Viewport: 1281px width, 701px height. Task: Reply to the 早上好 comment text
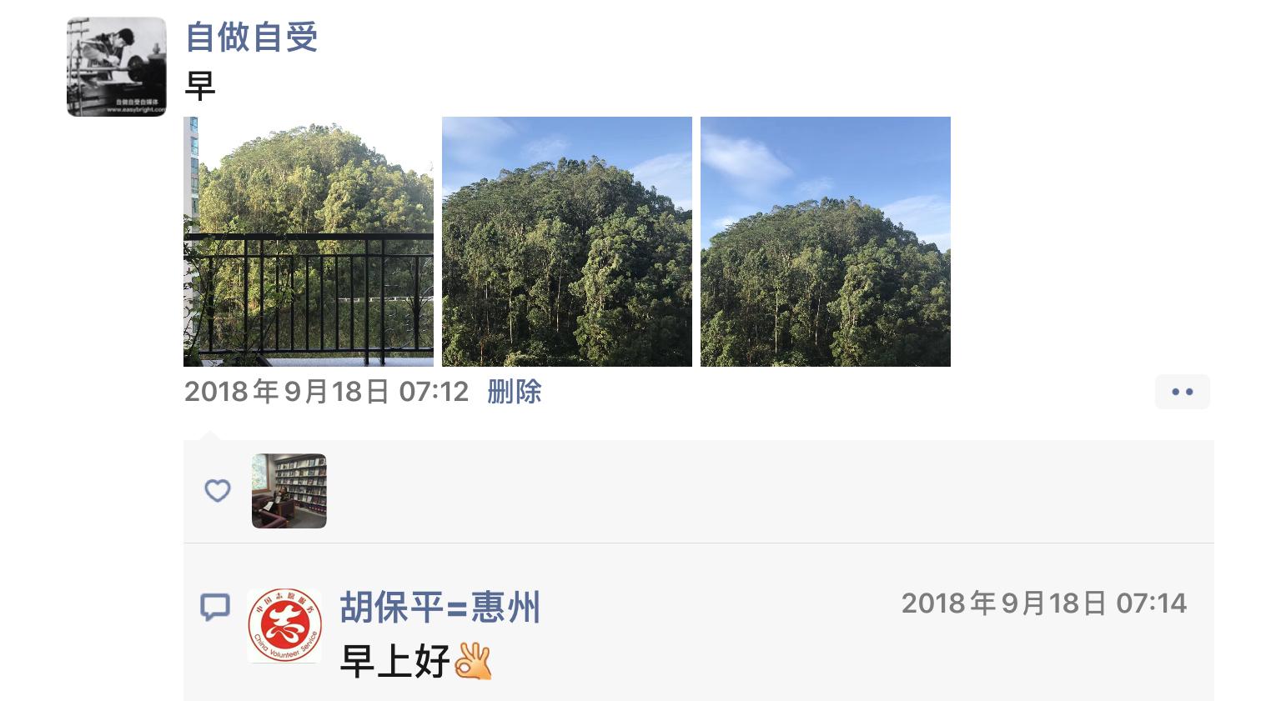395,662
